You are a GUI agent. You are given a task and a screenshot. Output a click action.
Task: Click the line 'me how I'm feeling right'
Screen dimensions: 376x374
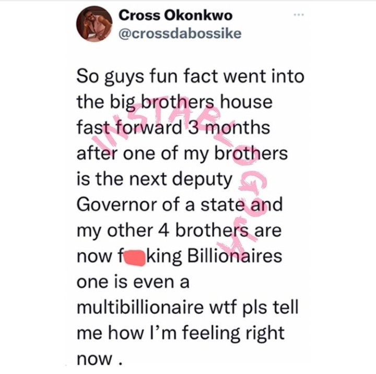point(181,334)
